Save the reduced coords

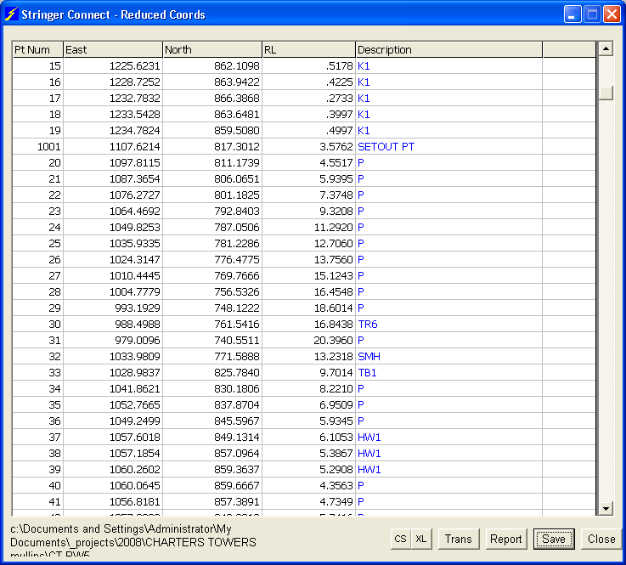click(554, 539)
